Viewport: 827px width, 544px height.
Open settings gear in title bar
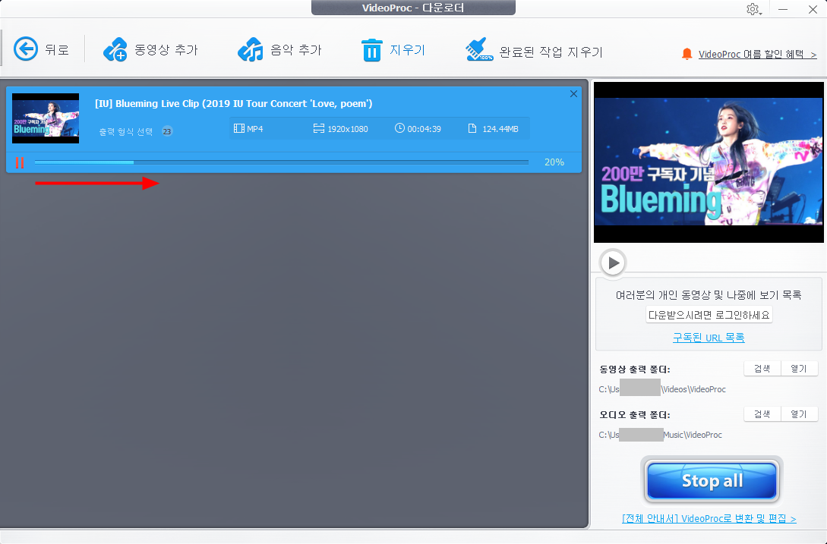point(753,10)
